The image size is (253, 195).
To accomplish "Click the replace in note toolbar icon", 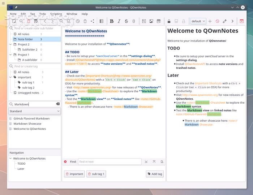I will tap(69, 21).
